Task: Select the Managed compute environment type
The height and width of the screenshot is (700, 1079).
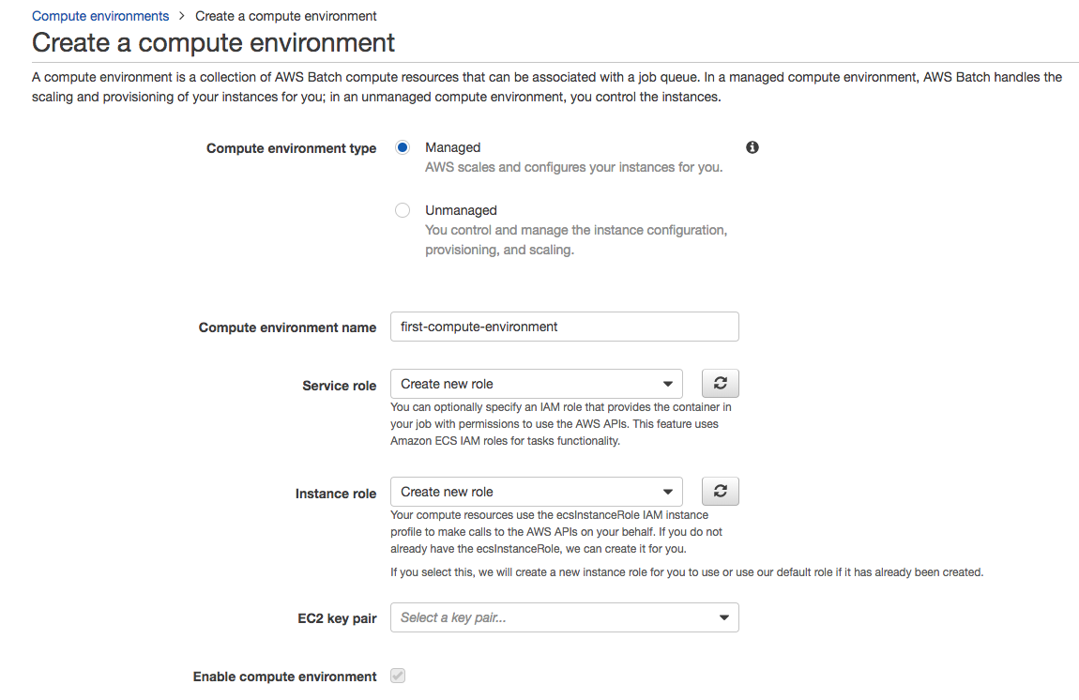Action: 402,147
